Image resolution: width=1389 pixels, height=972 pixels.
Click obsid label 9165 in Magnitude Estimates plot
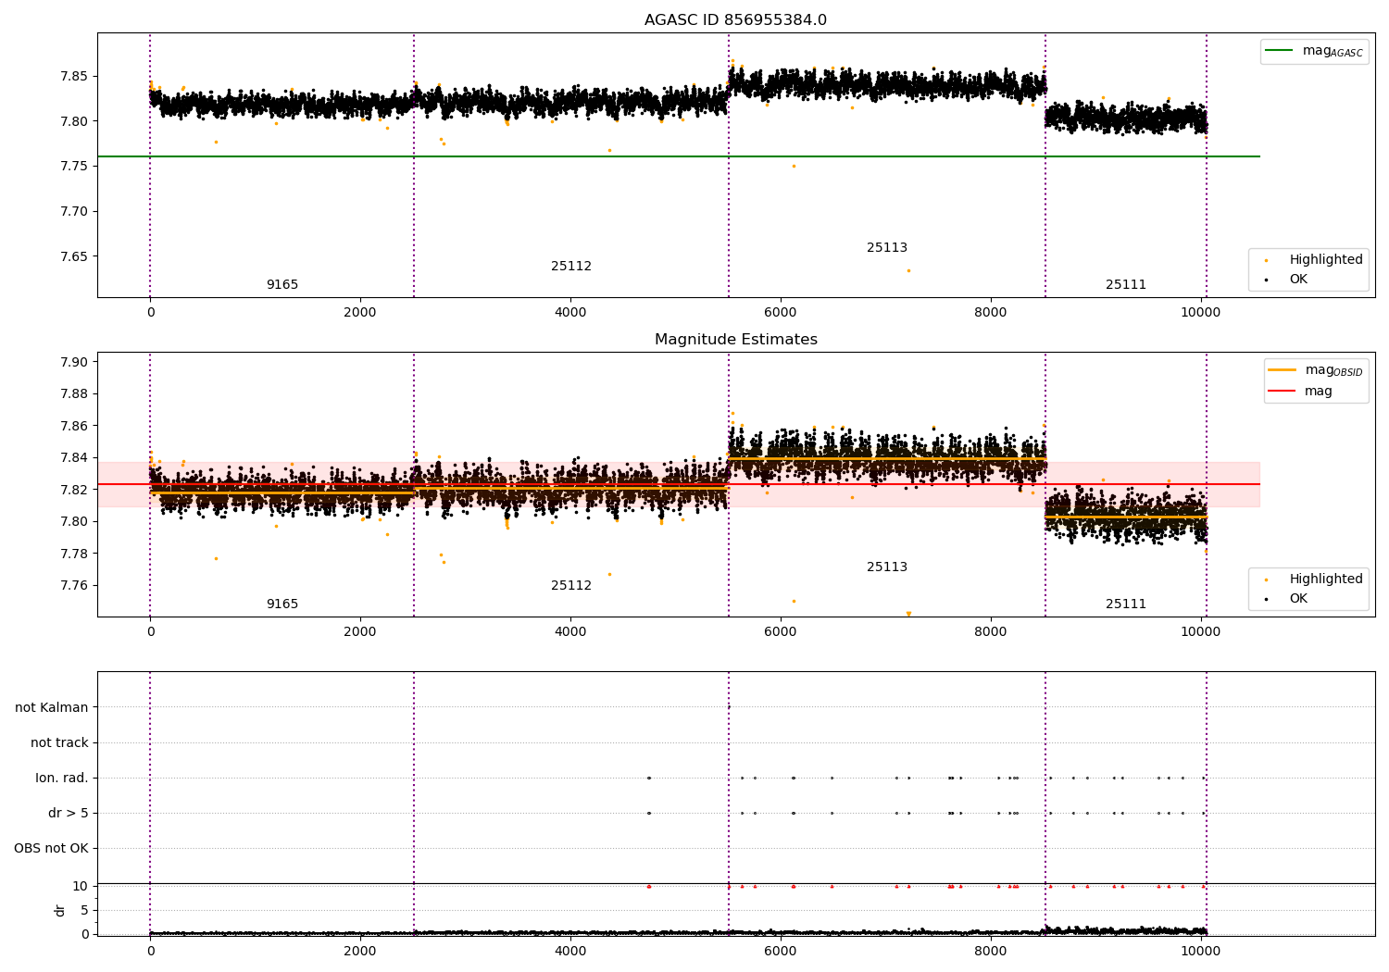(282, 604)
